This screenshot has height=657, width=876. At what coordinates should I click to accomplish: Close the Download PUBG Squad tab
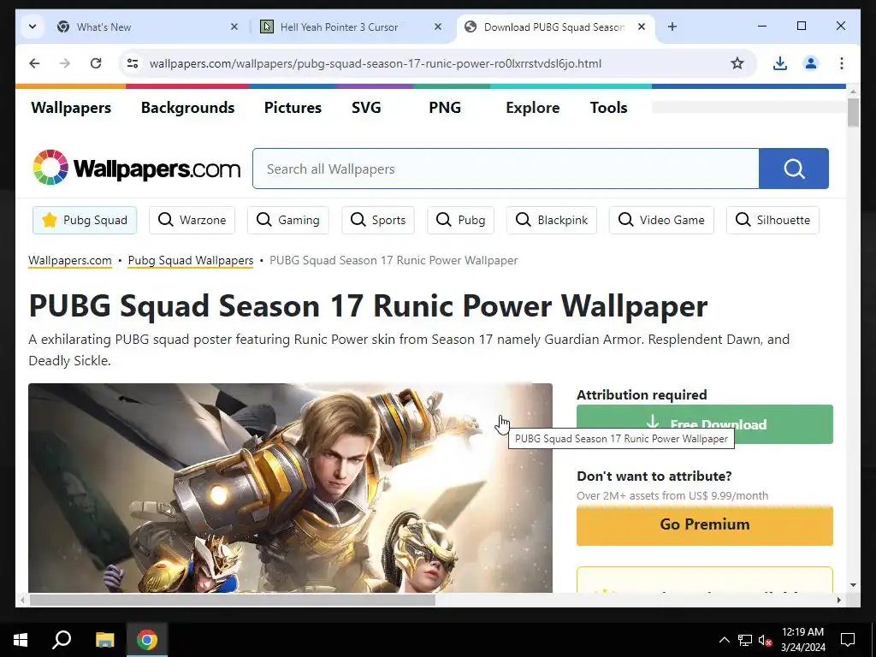pyautogui.click(x=642, y=27)
